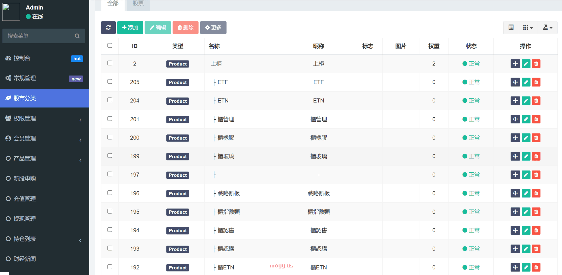Click the delete icon for row 戰略新板
Screen dimensions: 562x275
pos(536,193)
